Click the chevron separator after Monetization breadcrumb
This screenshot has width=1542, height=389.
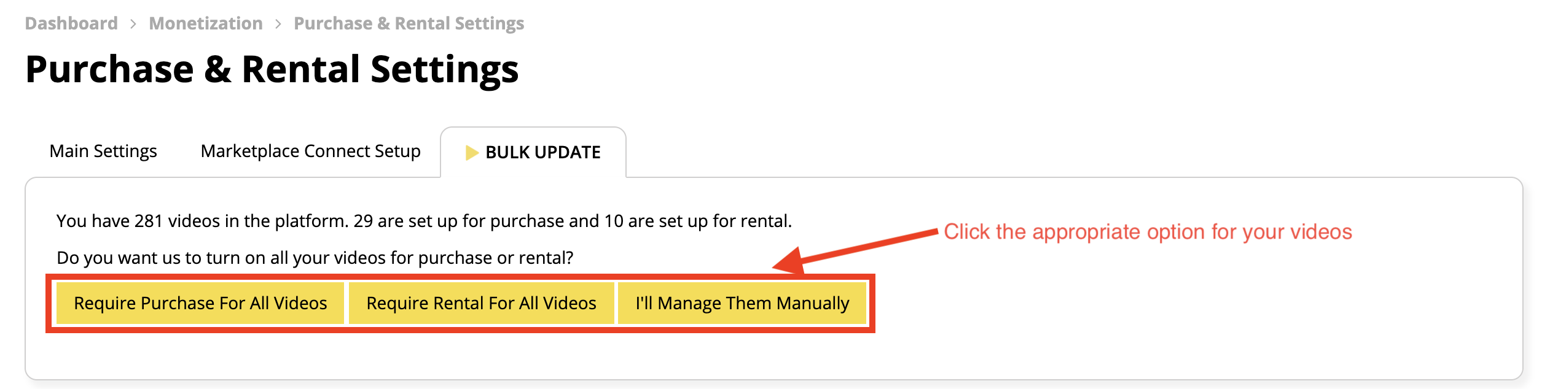(x=278, y=24)
